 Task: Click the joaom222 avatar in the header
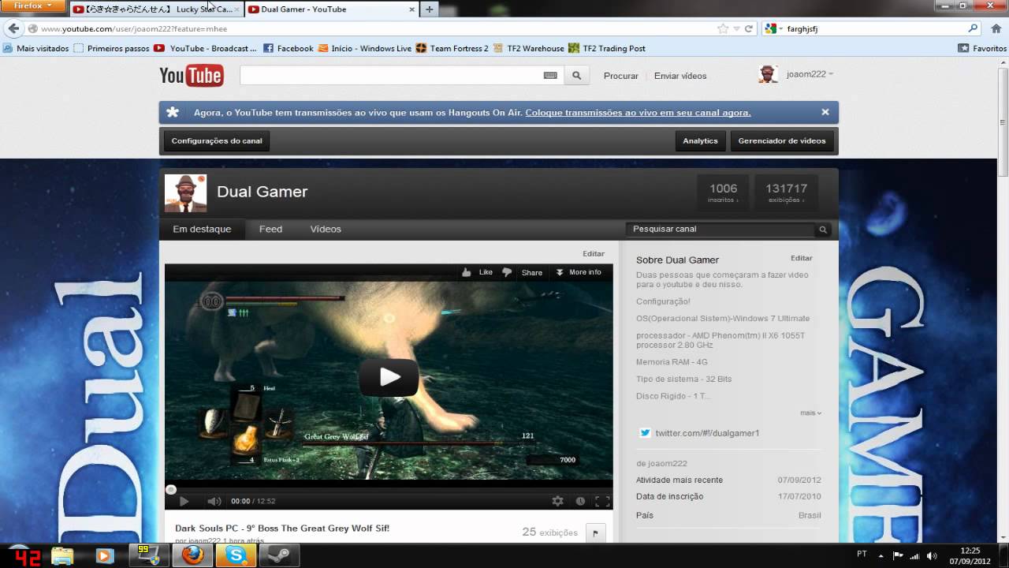tap(768, 74)
